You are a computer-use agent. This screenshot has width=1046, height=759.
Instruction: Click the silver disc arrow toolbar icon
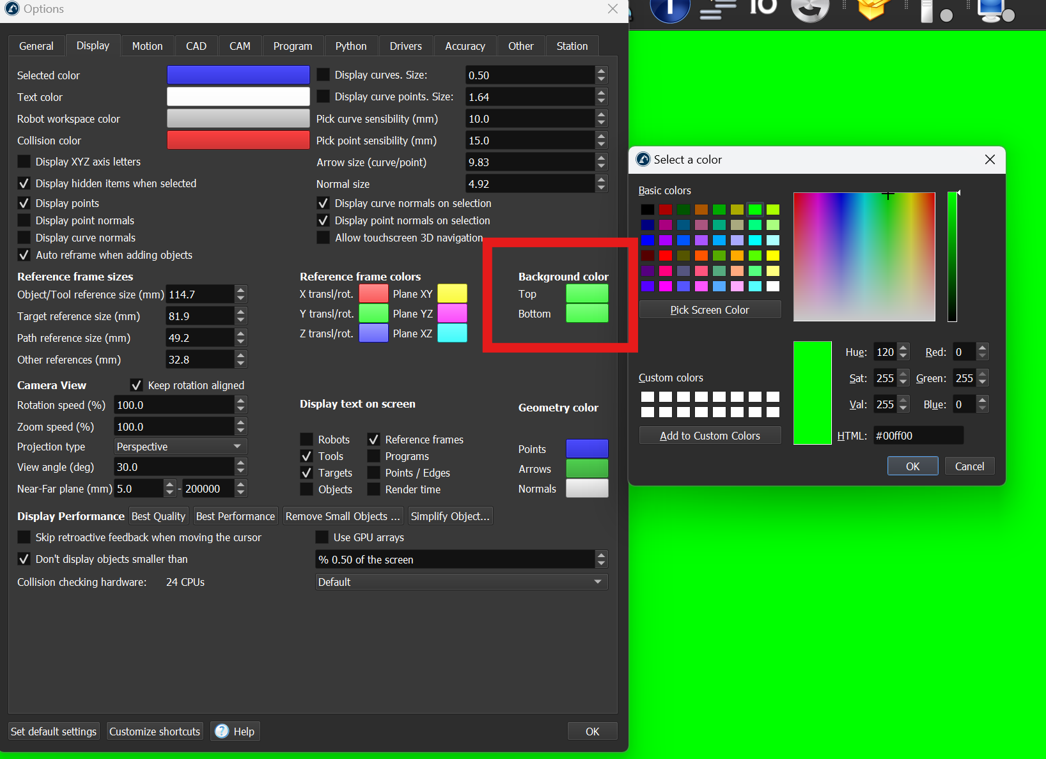tap(810, 9)
